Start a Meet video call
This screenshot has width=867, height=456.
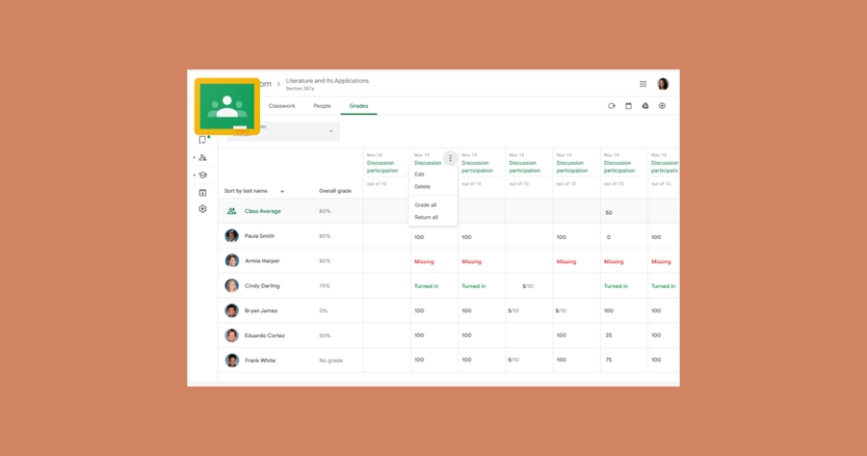point(612,106)
